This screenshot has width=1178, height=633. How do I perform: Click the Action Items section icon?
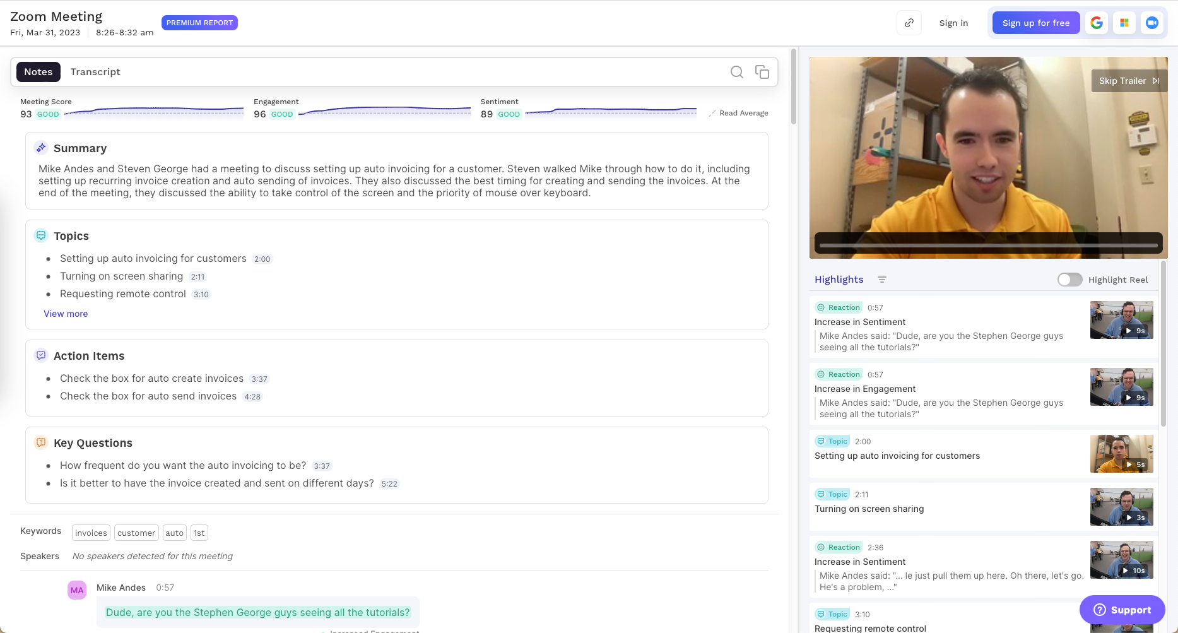tap(41, 355)
